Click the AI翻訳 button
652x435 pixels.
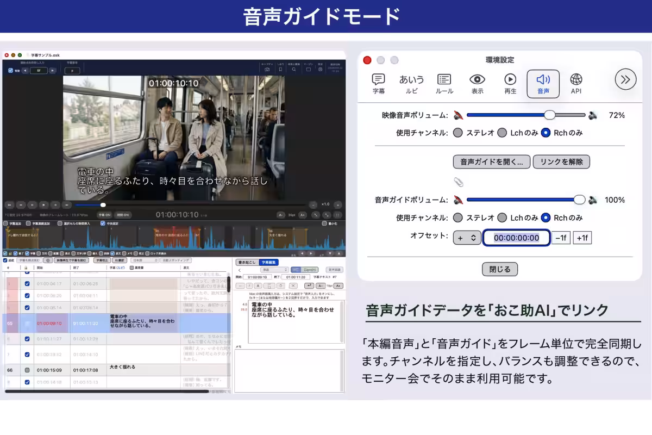pos(120,260)
